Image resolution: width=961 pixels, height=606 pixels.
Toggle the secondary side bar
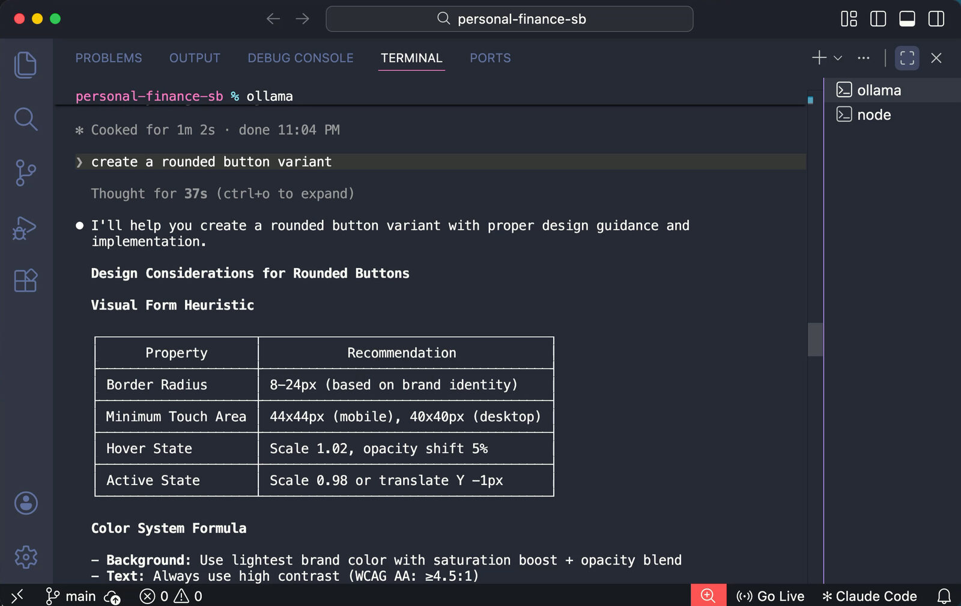click(x=936, y=19)
